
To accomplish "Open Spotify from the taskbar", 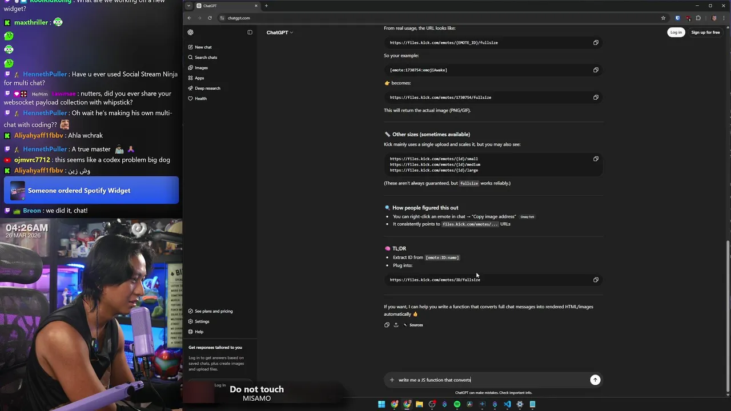I will (x=457, y=404).
